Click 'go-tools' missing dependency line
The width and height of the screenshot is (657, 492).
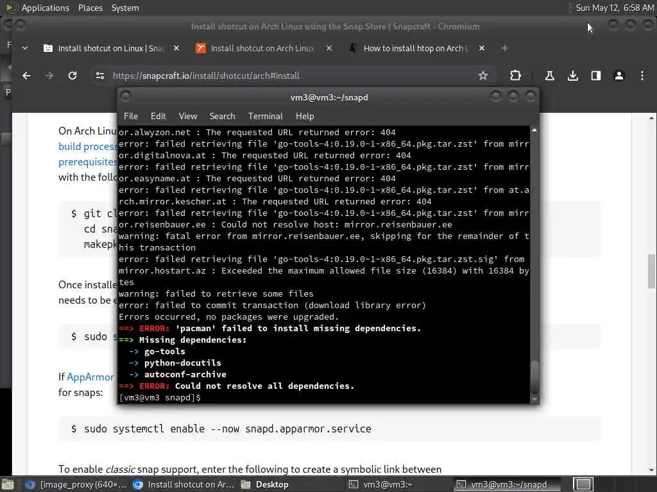(165, 352)
